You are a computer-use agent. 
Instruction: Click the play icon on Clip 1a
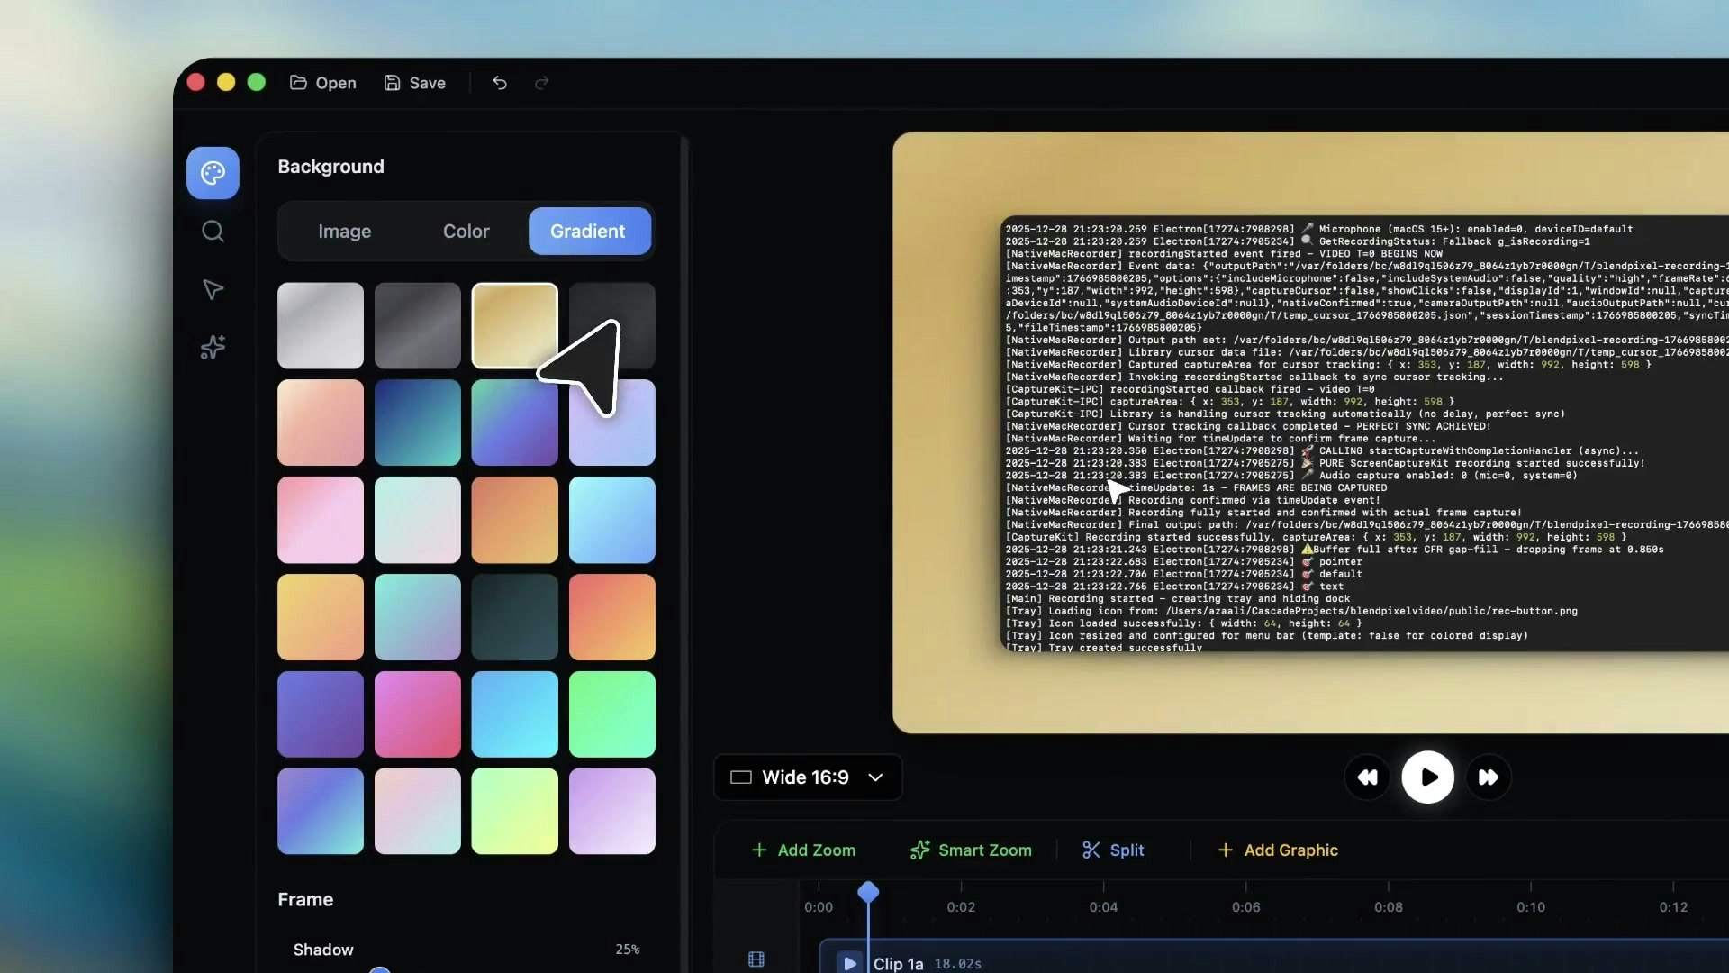[x=849, y=963]
